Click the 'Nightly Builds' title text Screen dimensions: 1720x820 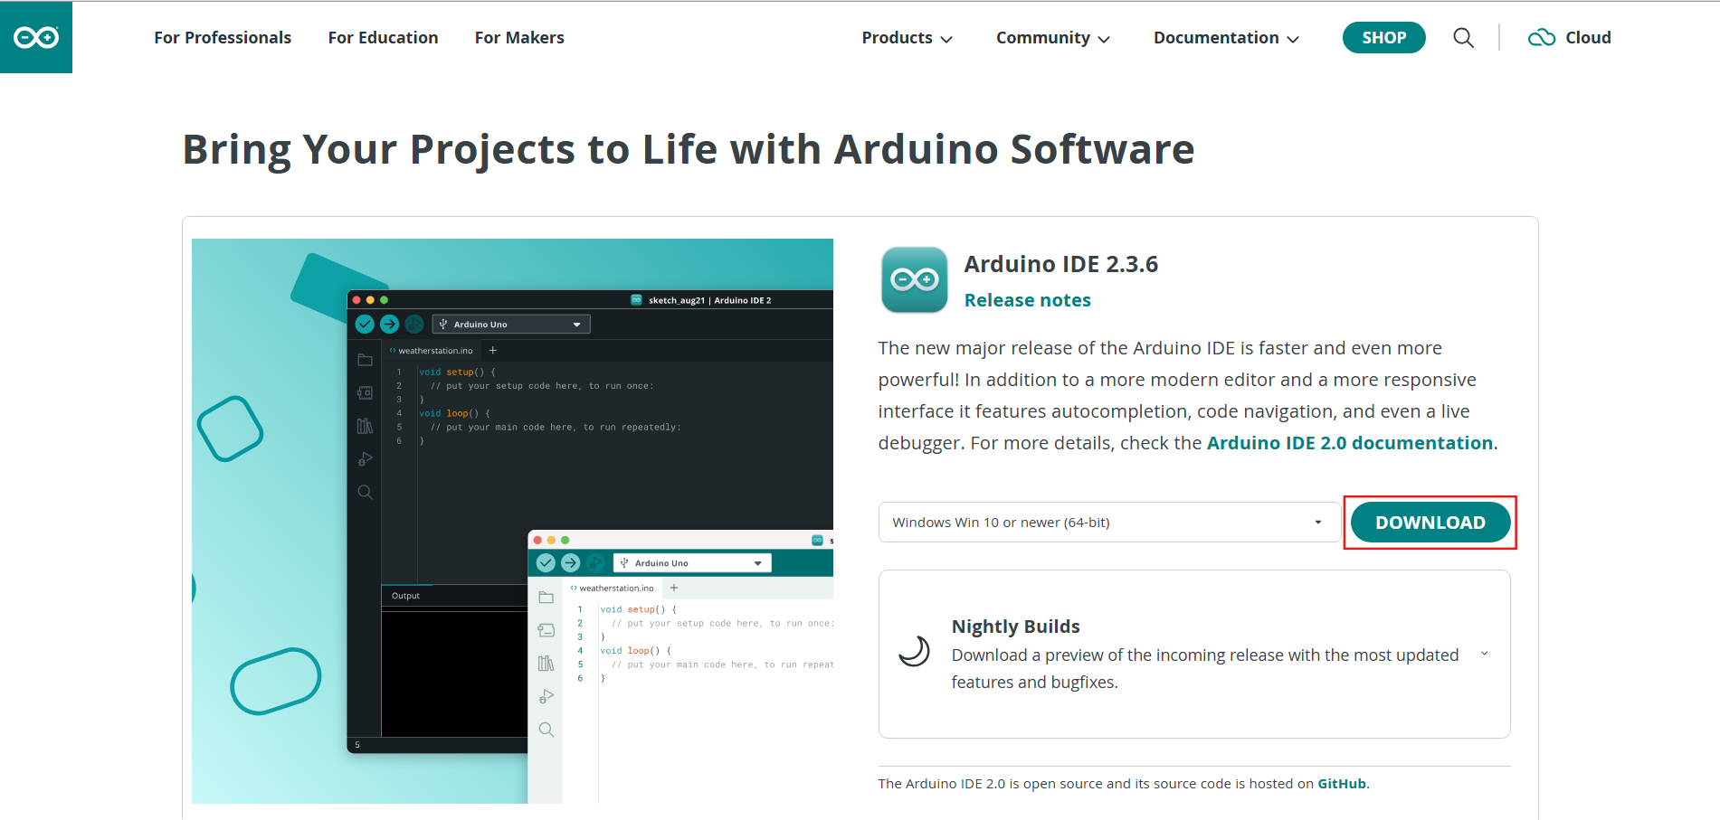(x=1016, y=627)
